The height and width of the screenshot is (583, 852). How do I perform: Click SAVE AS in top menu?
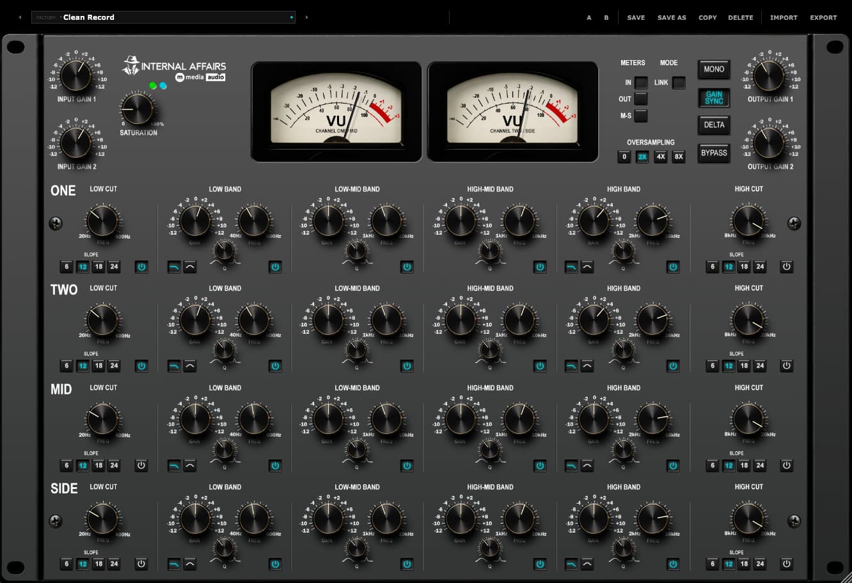pos(672,18)
